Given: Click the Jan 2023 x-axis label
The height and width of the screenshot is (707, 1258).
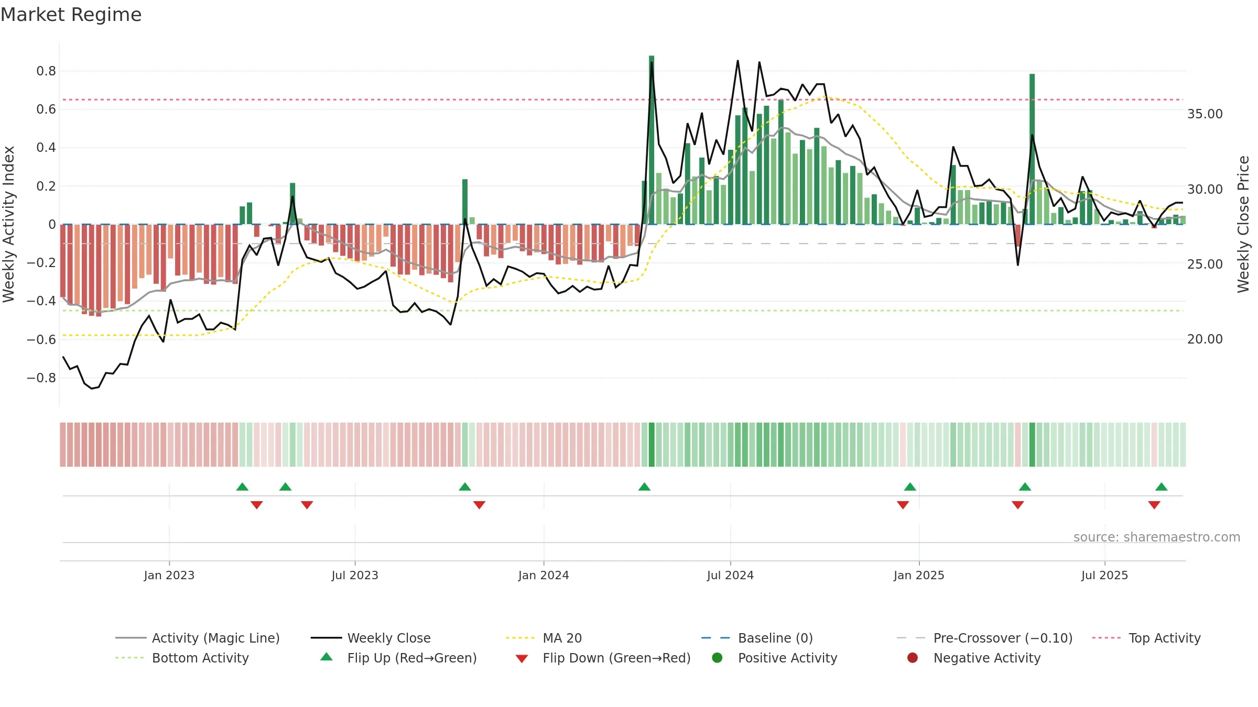Looking at the screenshot, I should [x=169, y=575].
